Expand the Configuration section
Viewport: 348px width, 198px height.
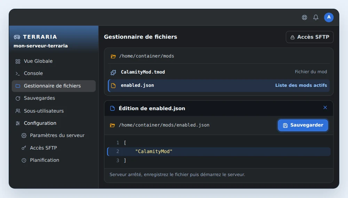(54, 123)
